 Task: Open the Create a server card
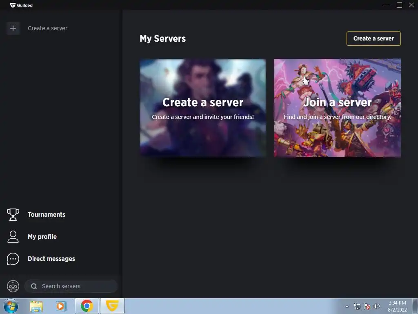[203, 108]
